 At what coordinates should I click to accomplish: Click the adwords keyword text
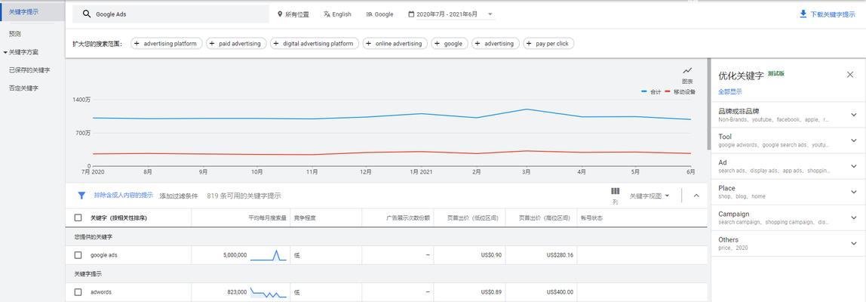point(101,292)
